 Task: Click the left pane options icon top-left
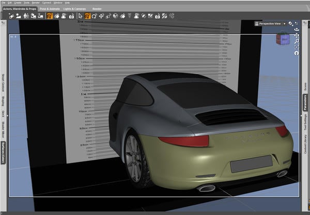3,23
